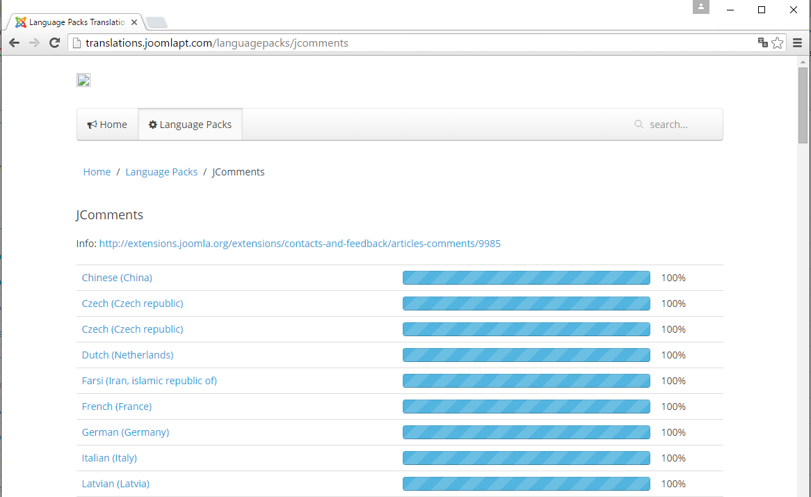Click the Chrome user profile icon
The width and height of the screenshot is (811, 497).
[x=701, y=7]
